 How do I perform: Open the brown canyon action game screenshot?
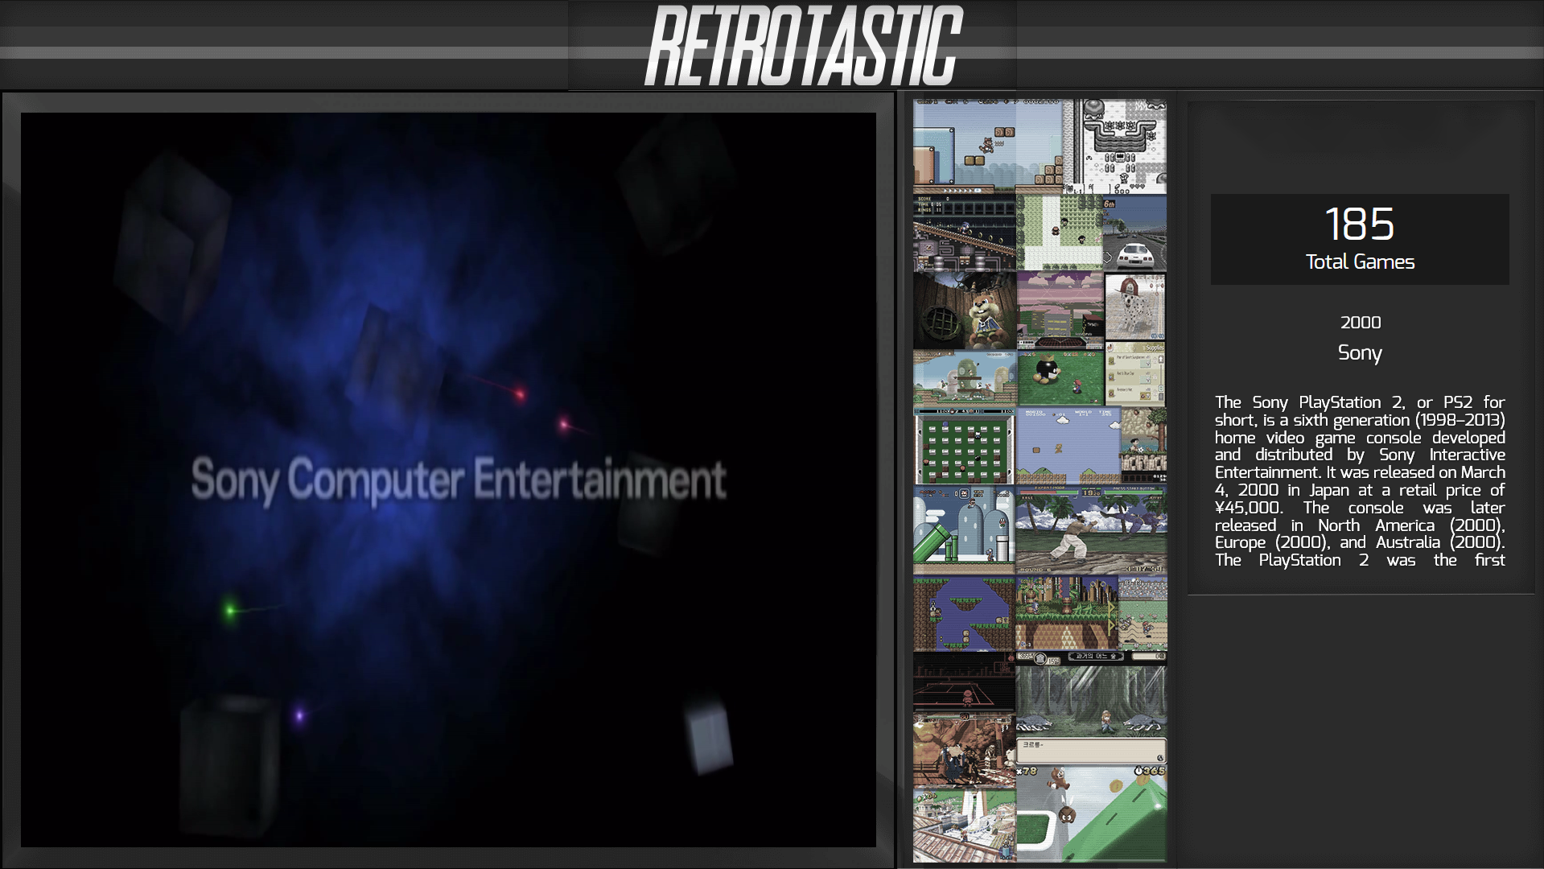[x=964, y=751]
